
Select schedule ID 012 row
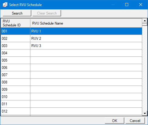pyautogui.click(x=71, y=111)
